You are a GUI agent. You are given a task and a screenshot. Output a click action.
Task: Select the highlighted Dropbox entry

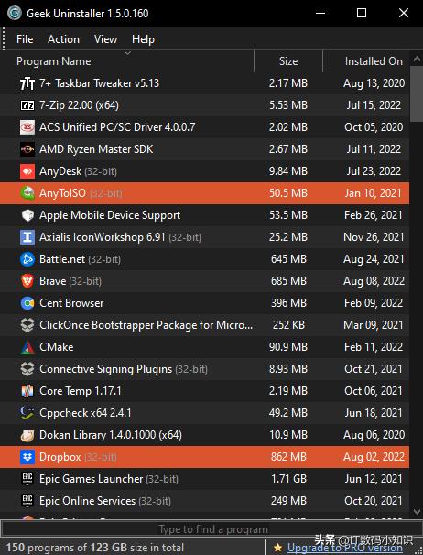pyautogui.click(x=204, y=457)
